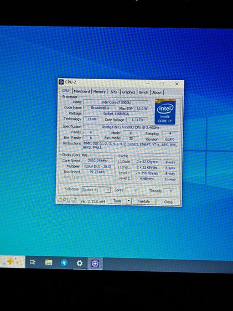Click the Revision value E0/F0
This screenshot has width=233, height=311.
pyautogui.click(x=170, y=139)
